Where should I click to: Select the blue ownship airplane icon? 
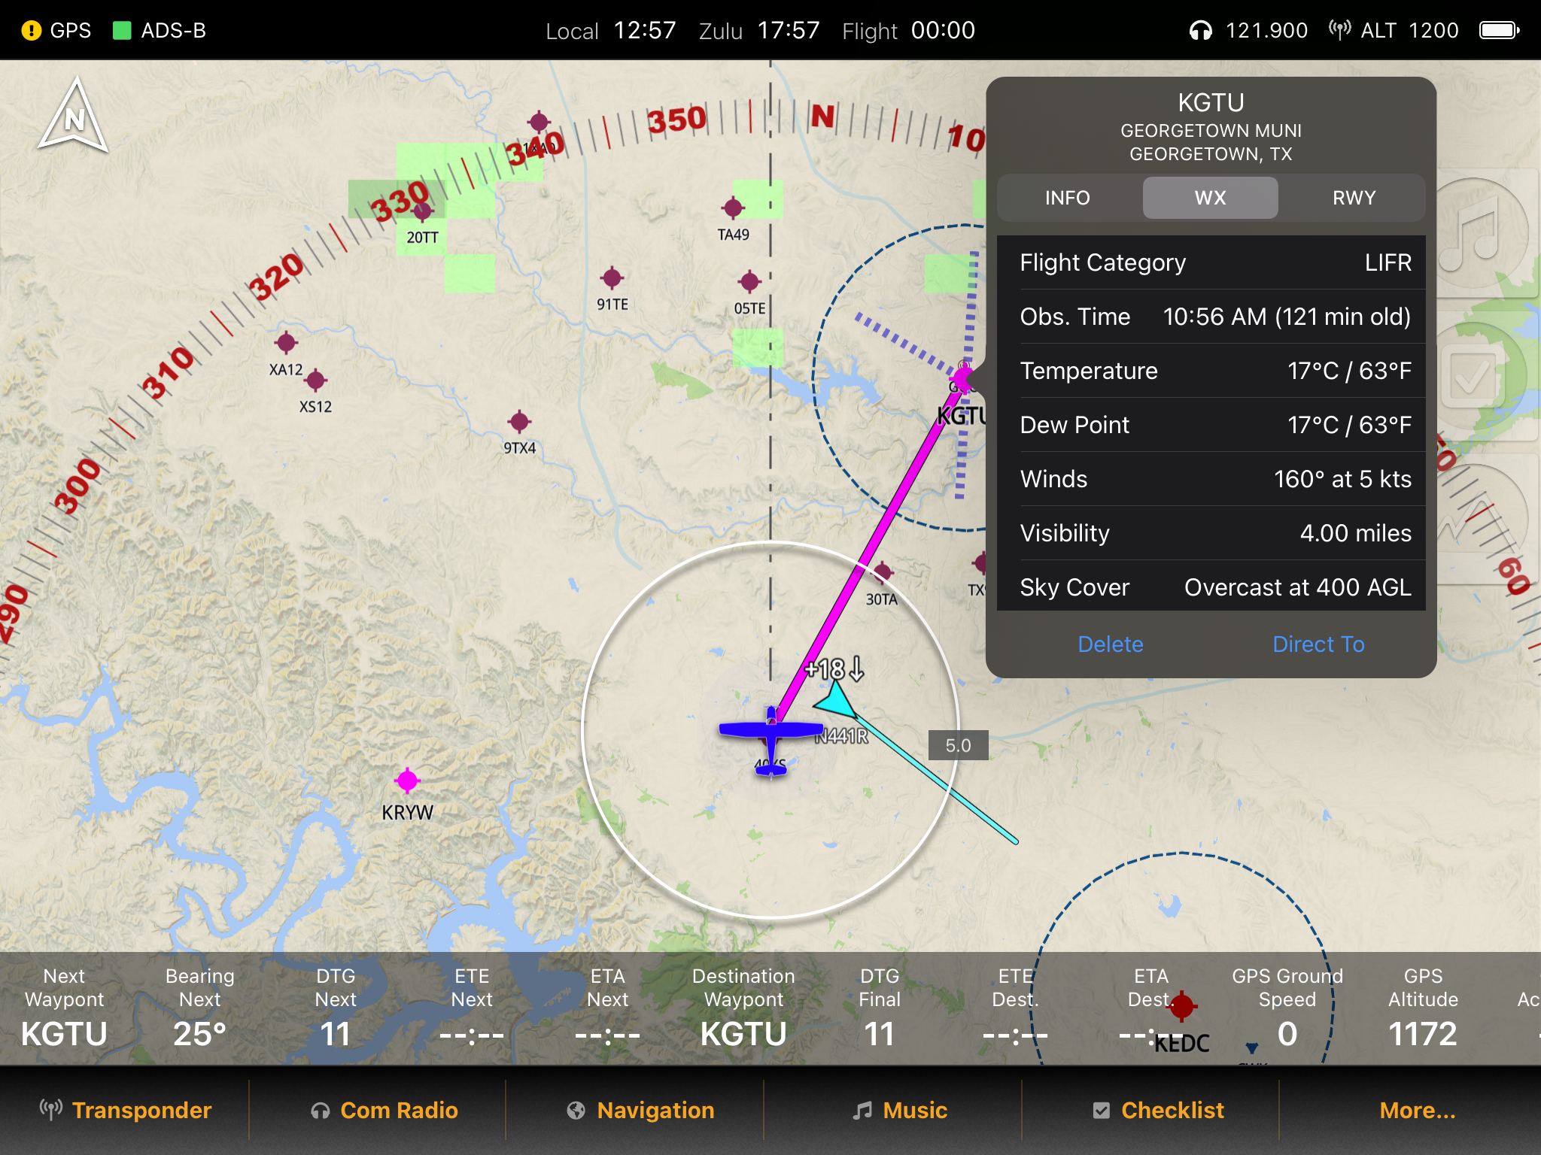[x=770, y=732]
